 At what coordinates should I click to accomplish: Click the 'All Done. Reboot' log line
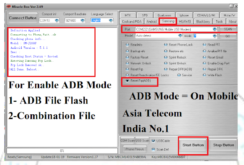pyautogui.click(x=24, y=69)
